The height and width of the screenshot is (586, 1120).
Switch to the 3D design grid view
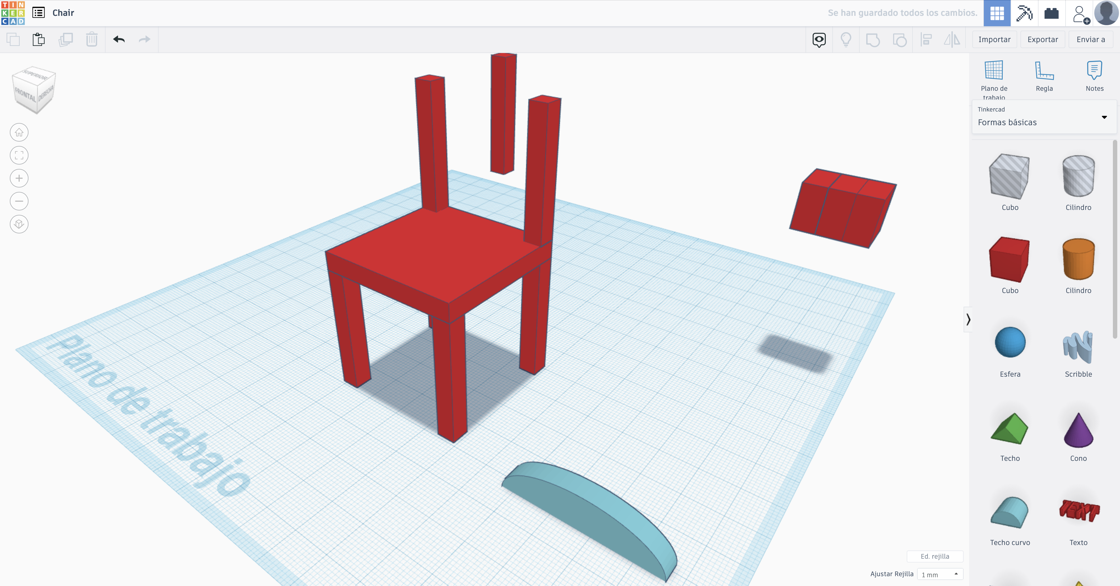click(x=997, y=13)
